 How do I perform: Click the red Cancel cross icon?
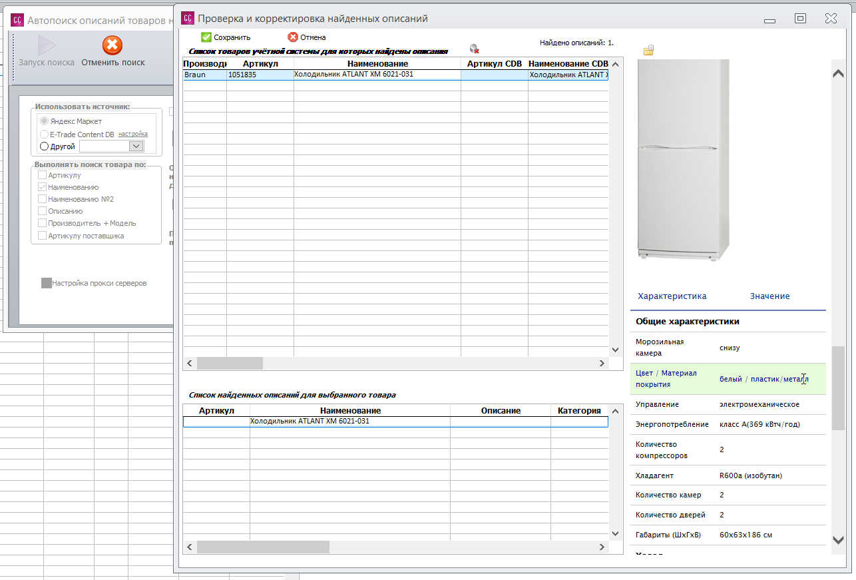tap(293, 37)
